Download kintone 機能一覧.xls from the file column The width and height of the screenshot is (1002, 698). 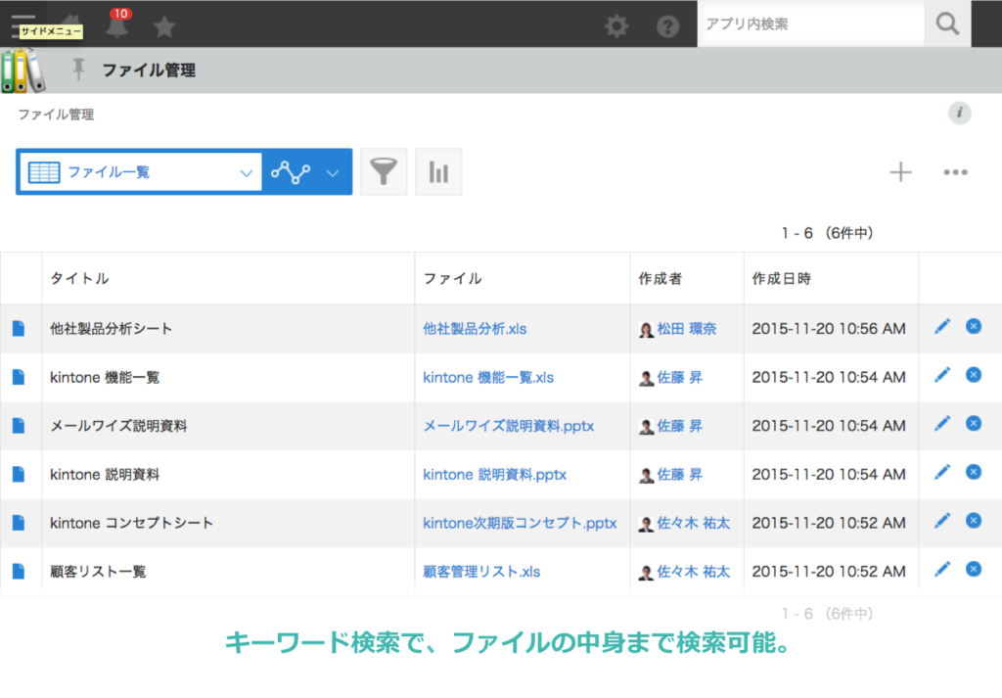[x=487, y=376]
